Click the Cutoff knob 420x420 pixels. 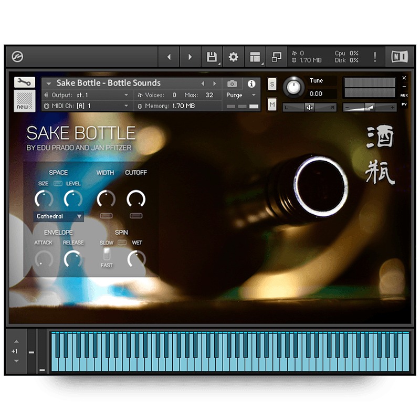point(136,199)
